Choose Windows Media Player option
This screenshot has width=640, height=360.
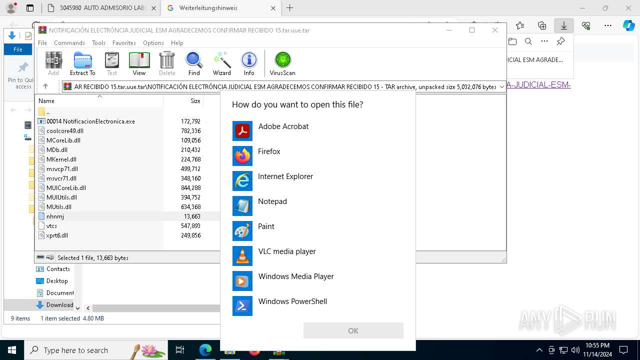tap(318, 281)
